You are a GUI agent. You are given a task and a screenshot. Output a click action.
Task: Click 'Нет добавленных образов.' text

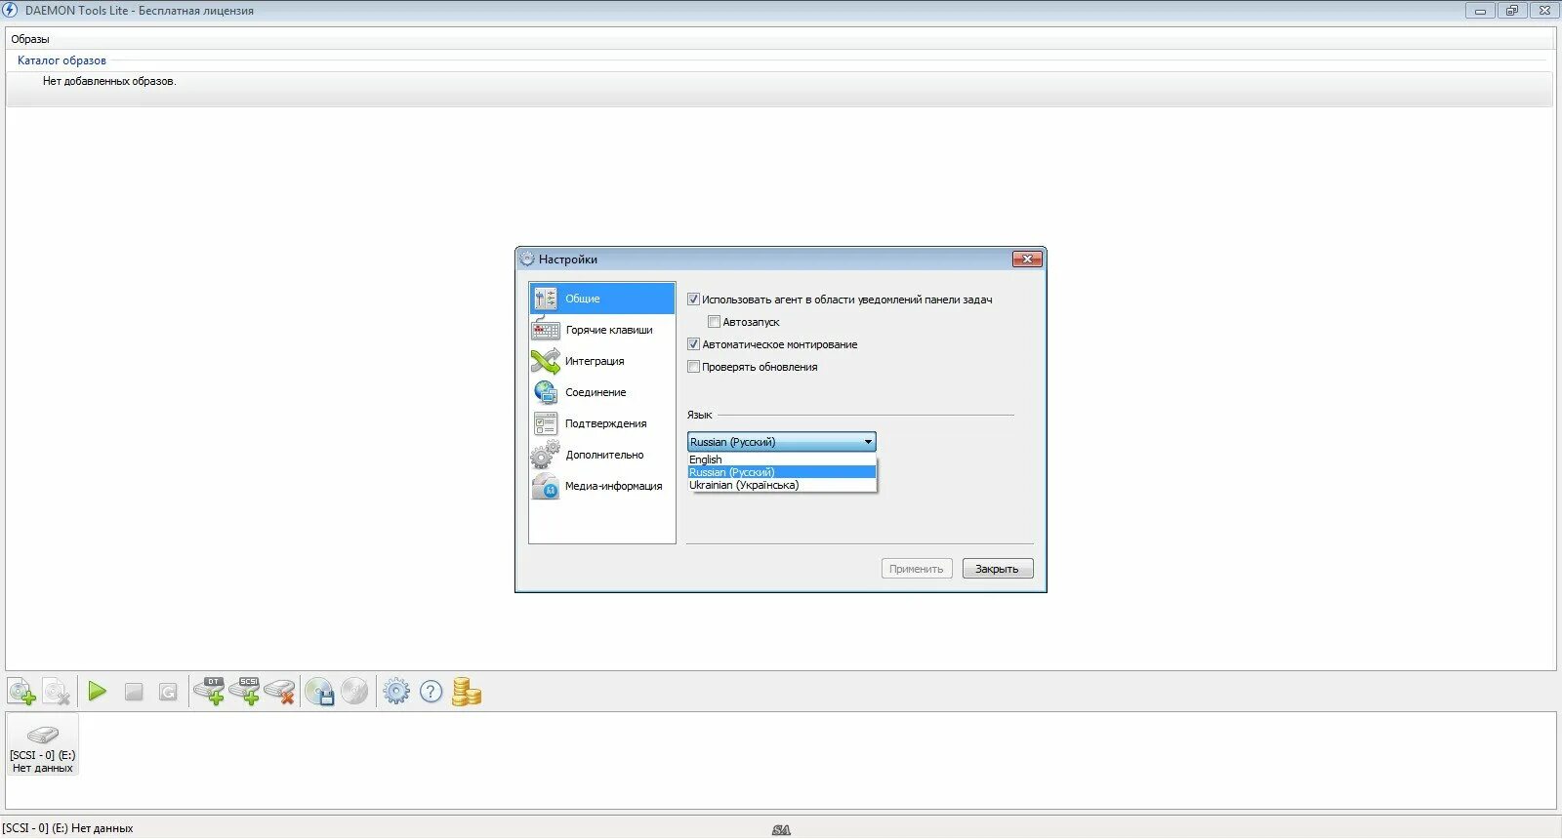coord(109,81)
